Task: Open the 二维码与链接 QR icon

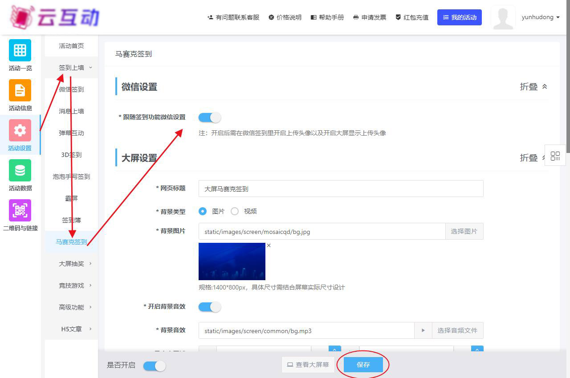Action: pos(20,210)
